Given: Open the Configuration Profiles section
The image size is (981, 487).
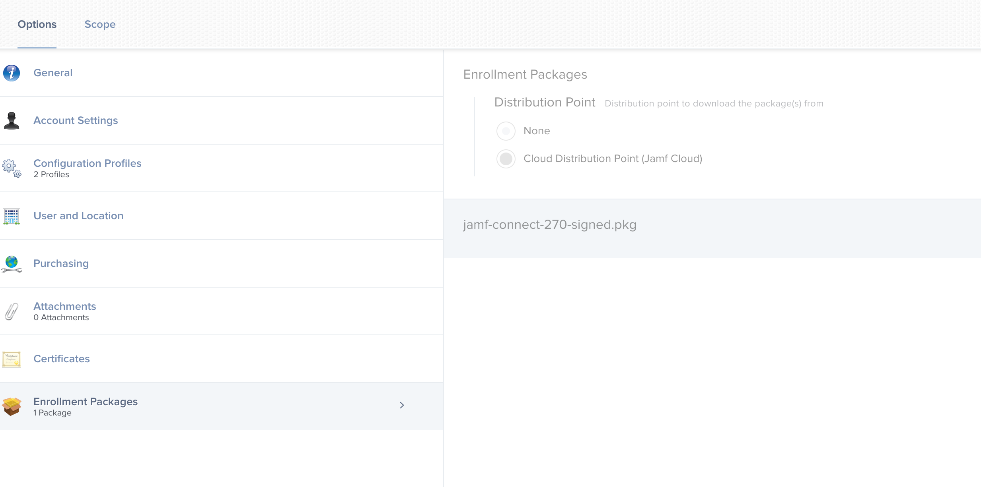Looking at the screenshot, I should coord(222,168).
